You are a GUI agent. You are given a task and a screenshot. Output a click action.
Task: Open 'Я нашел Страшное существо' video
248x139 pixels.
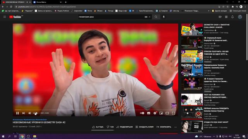(192, 84)
